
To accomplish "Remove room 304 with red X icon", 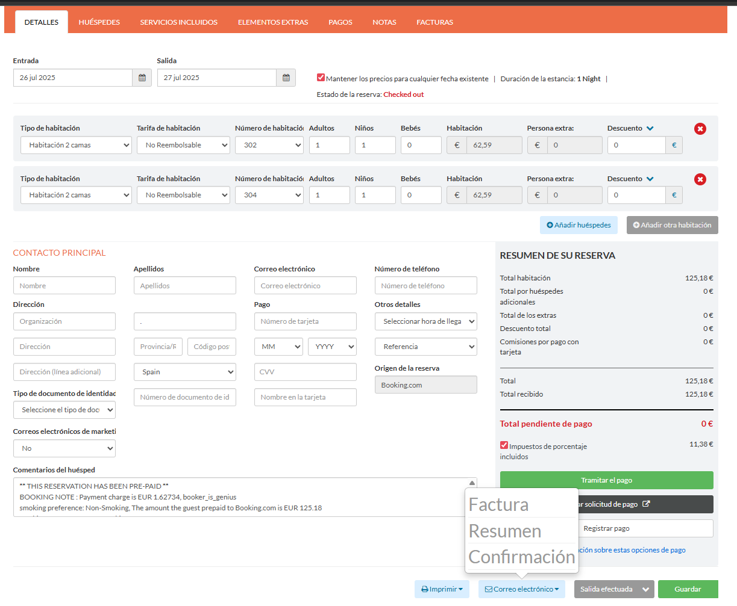I will [x=700, y=179].
